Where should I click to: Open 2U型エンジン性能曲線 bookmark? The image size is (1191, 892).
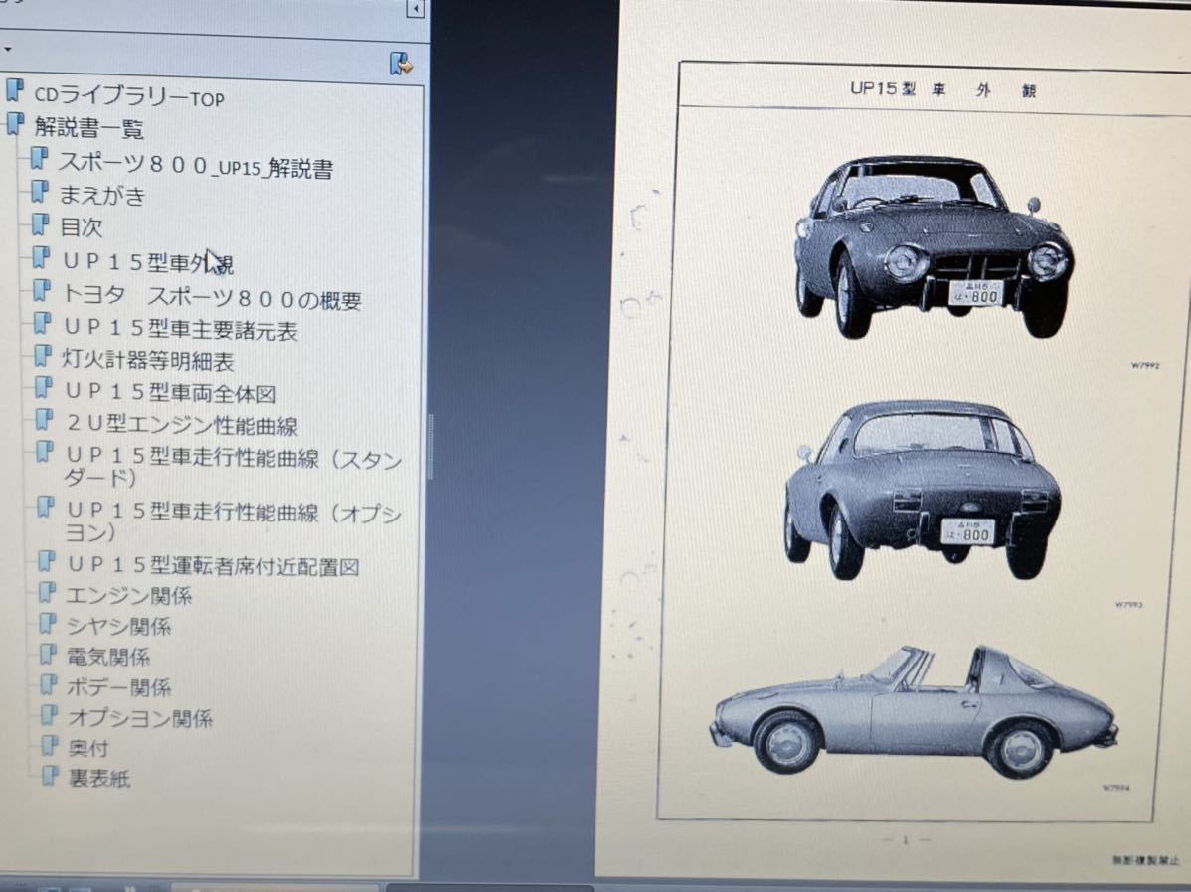coord(182,423)
